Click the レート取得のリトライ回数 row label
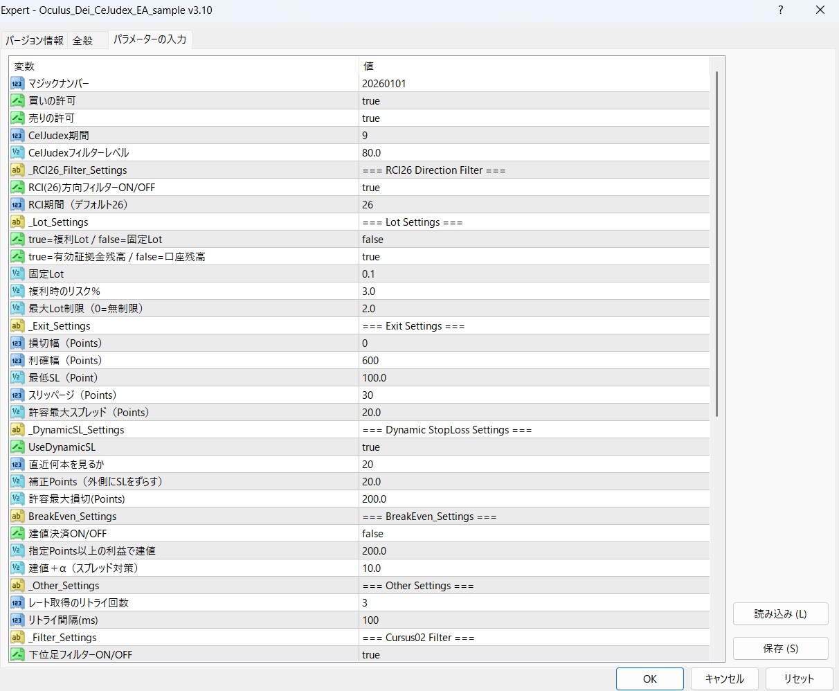Image resolution: width=839 pixels, height=691 pixels. [79, 603]
